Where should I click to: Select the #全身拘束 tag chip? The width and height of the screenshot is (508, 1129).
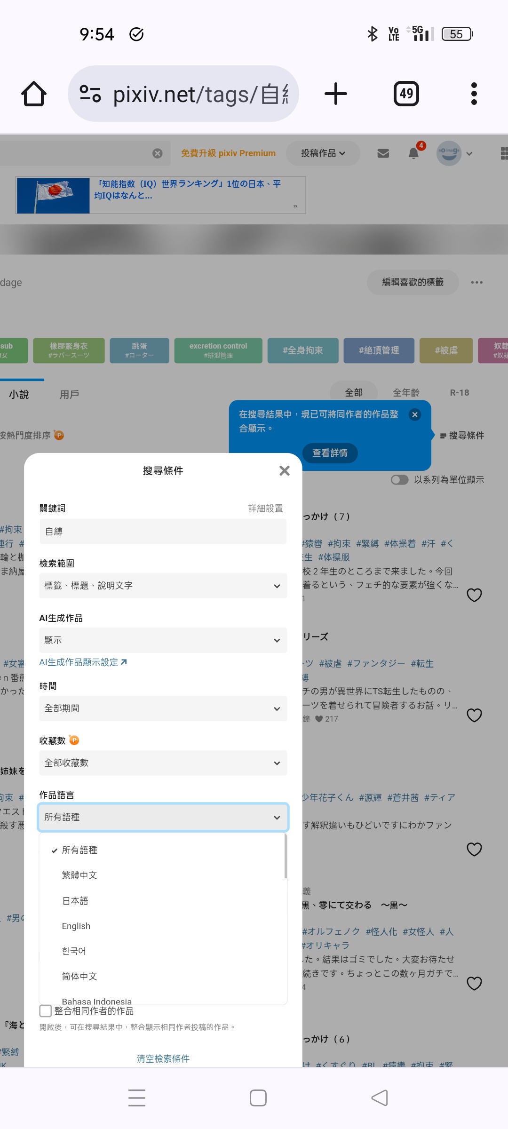coord(303,350)
